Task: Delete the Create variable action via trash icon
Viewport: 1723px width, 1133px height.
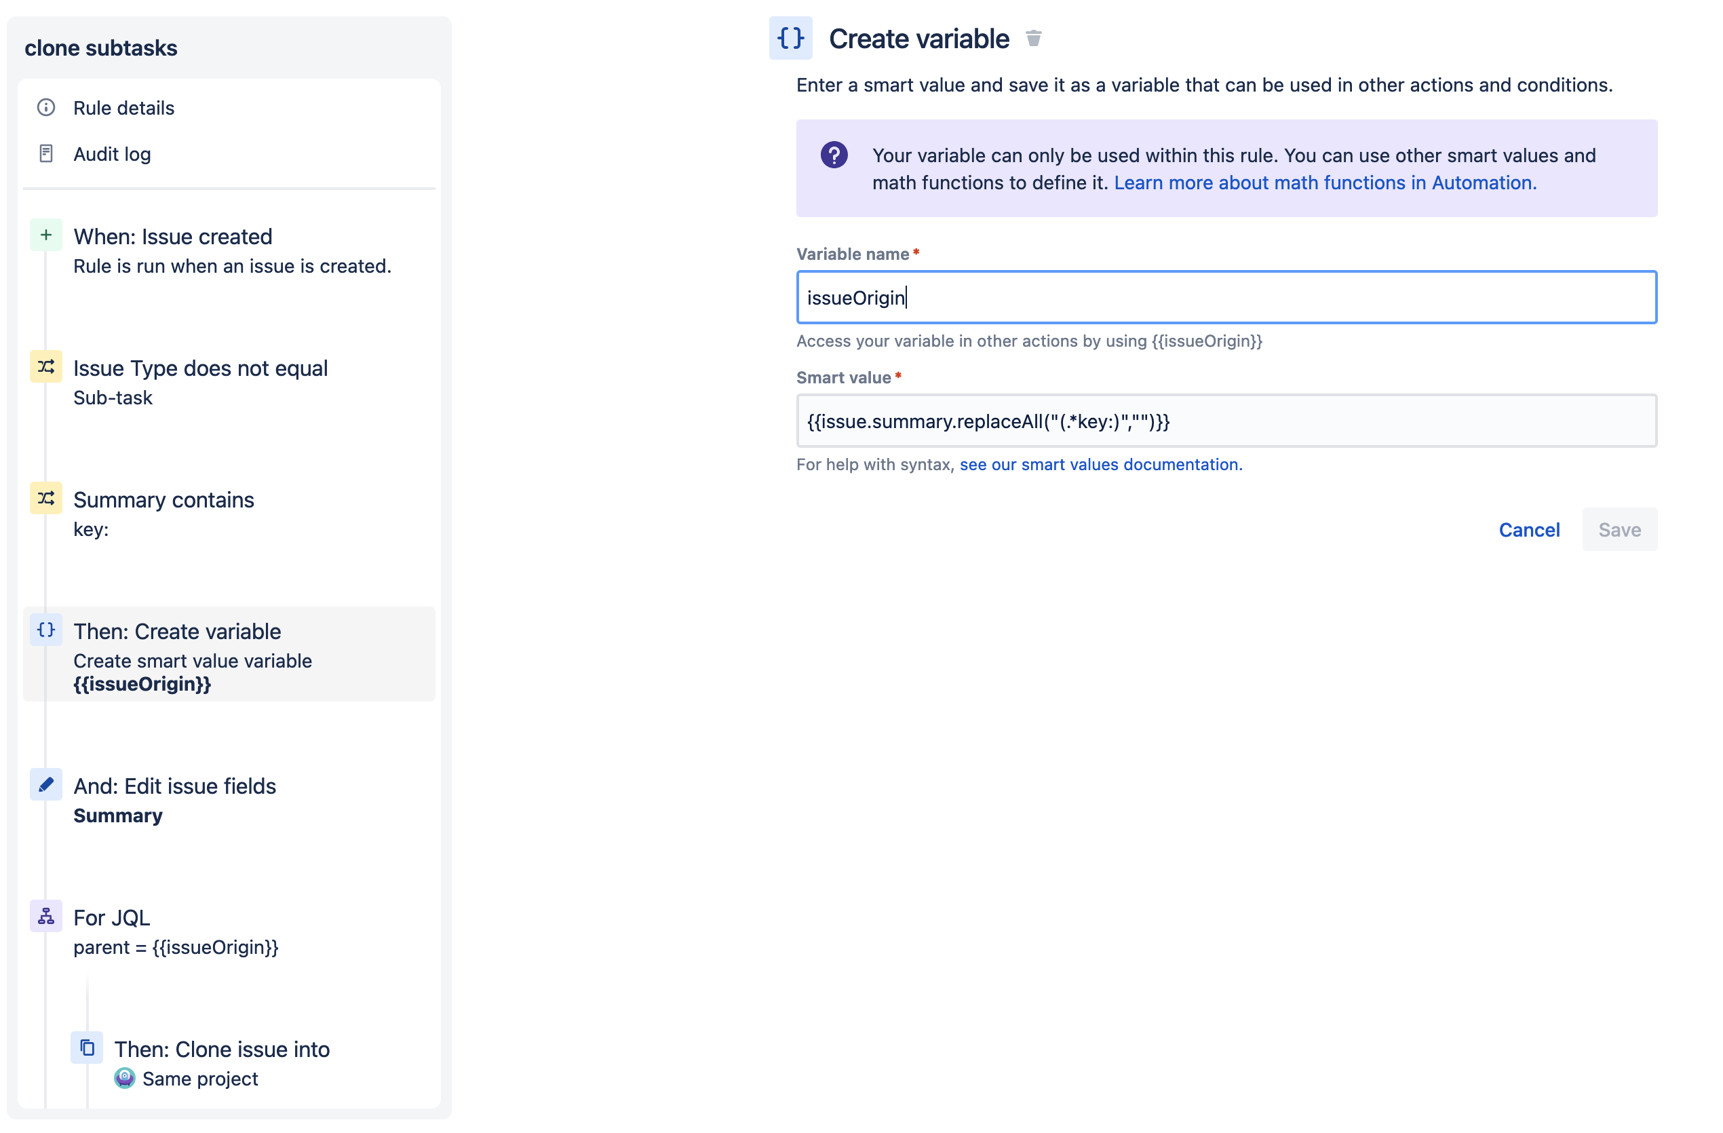Action: [x=1034, y=37]
